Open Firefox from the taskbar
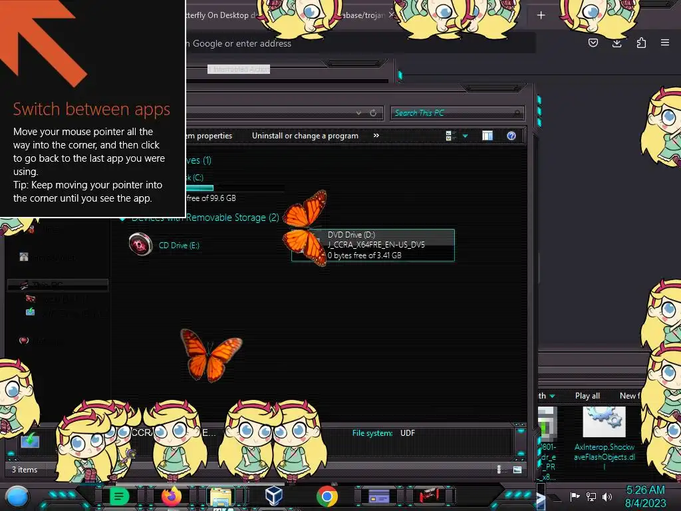Image resolution: width=681 pixels, height=511 pixels. [x=171, y=496]
